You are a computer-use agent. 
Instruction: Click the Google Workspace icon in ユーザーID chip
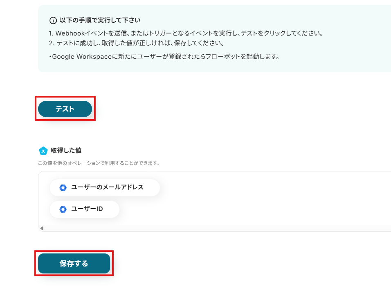tap(63, 209)
